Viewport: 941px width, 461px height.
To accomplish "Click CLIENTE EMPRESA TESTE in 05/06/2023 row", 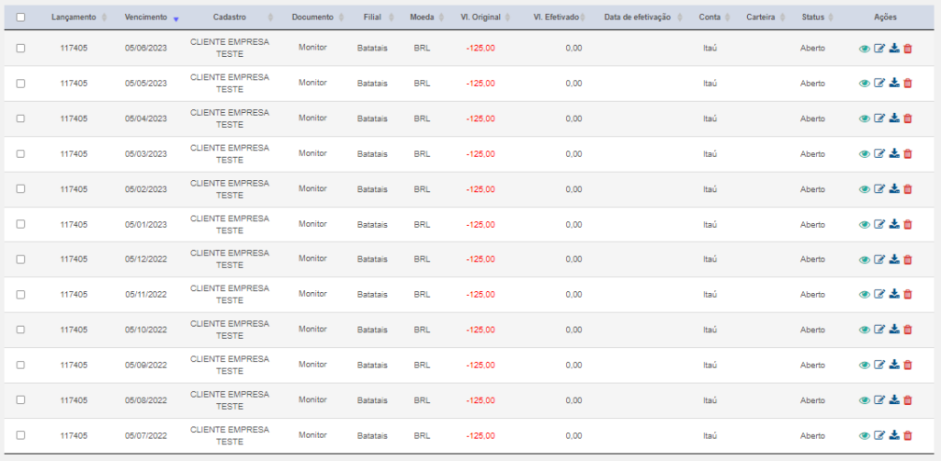I will pos(230,48).
